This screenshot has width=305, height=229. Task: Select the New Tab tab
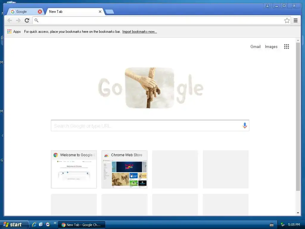[75, 12]
